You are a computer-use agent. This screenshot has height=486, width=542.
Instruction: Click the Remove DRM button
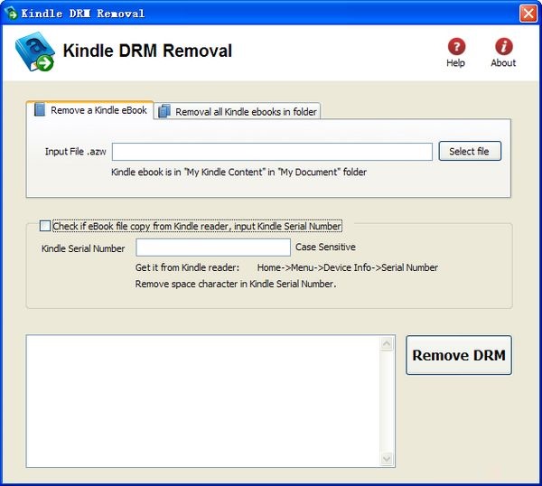(x=459, y=355)
